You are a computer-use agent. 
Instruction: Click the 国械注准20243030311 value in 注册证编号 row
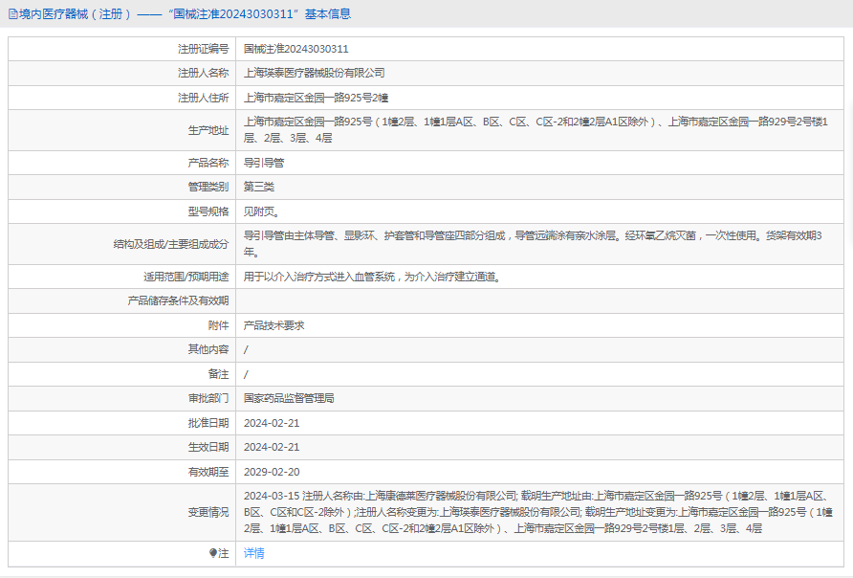click(x=295, y=49)
